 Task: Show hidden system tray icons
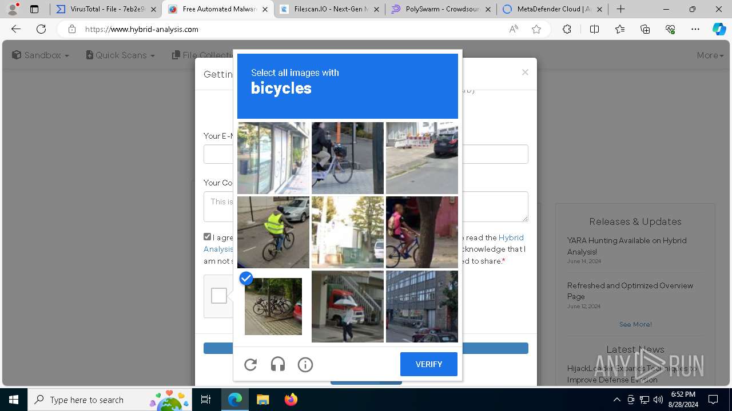(x=616, y=400)
